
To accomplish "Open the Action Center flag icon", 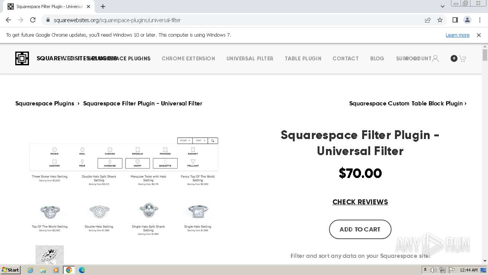I will 452,270.
